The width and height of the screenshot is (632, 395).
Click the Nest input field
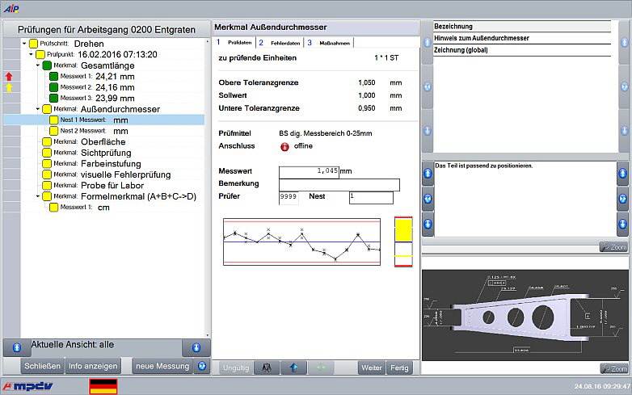(x=371, y=198)
